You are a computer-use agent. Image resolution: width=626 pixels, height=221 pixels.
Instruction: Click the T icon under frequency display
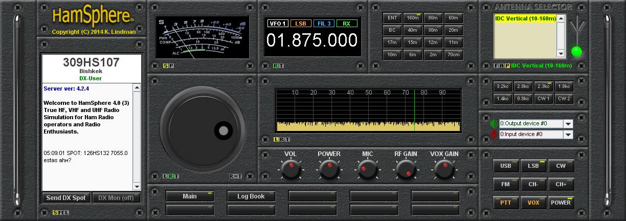pos(281,65)
